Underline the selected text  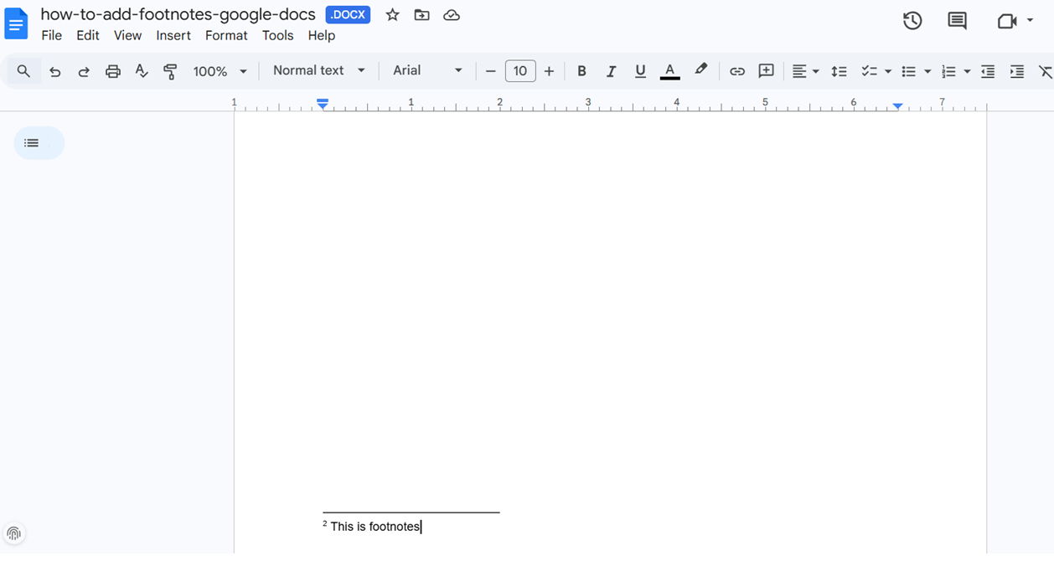pos(640,71)
